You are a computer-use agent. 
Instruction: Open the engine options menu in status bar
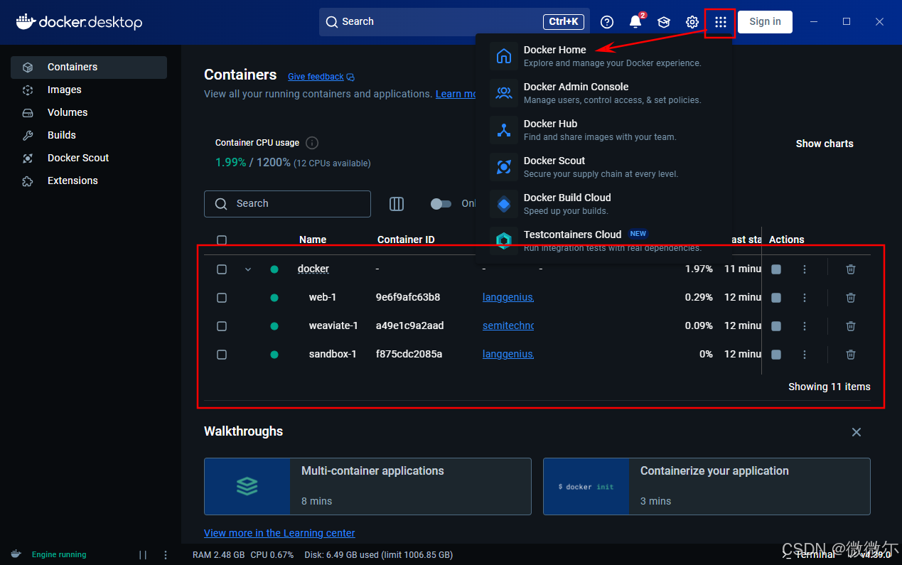(x=166, y=555)
